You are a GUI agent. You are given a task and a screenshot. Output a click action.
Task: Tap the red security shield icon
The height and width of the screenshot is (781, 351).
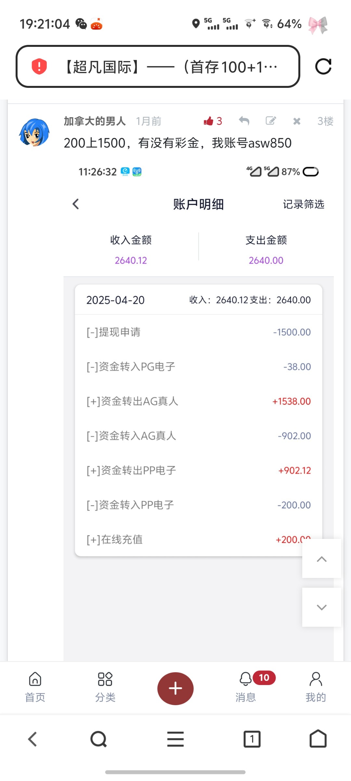coord(39,66)
